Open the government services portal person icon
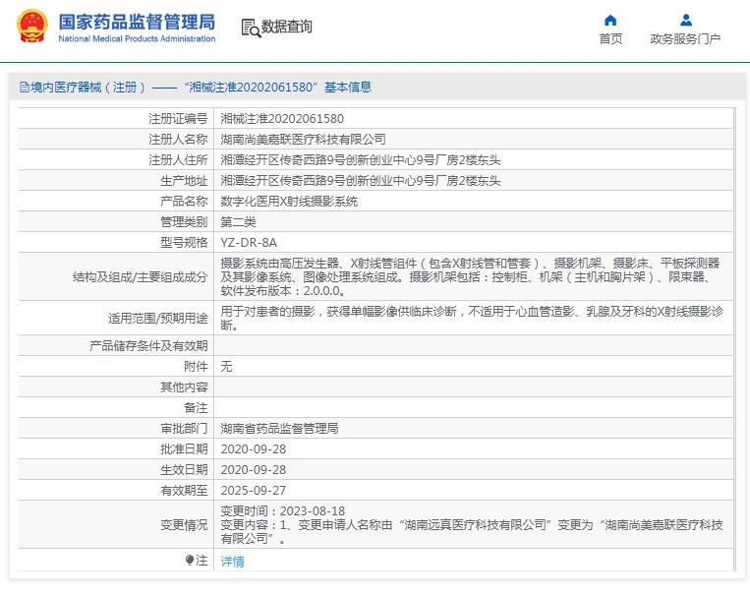 (685, 20)
